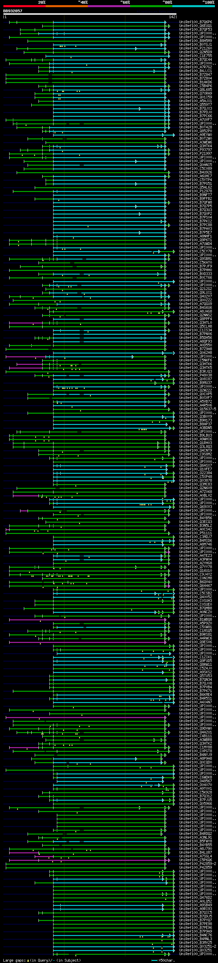The image size is (218, 963).
Task: Select the UniRef100_Q69XV3 label
Action: (x=196, y=507)
